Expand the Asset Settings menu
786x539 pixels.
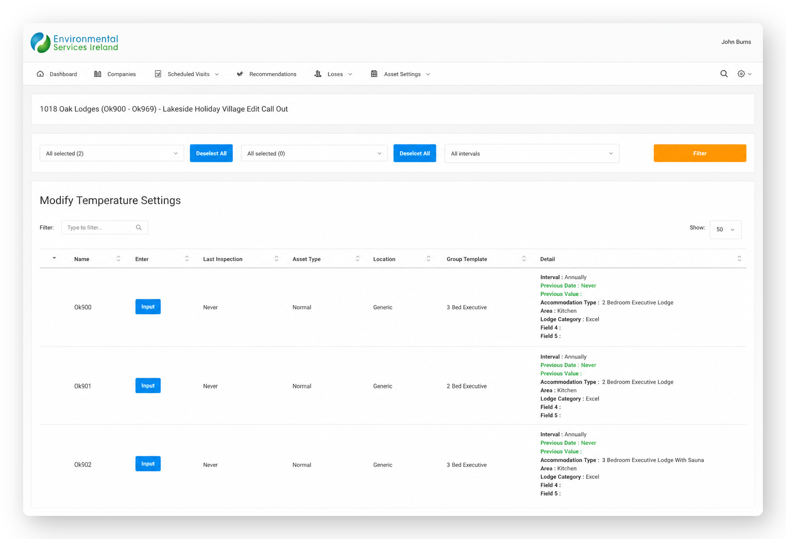401,74
